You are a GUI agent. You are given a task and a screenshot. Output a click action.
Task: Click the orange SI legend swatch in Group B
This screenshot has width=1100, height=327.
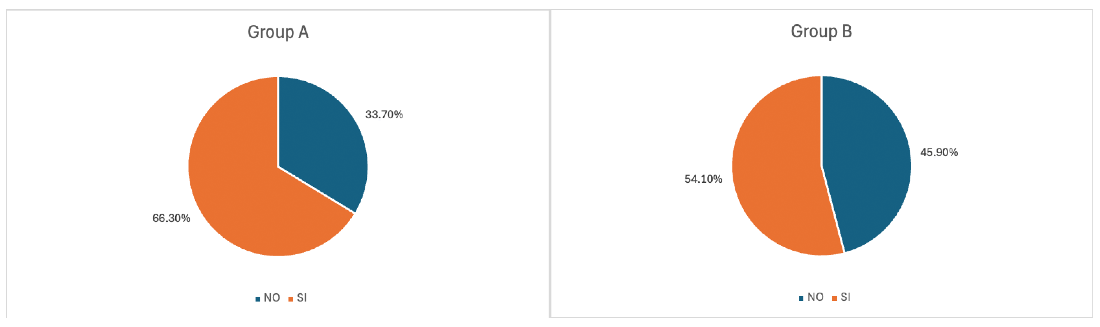pyautogui.click(x=834, y=298)
